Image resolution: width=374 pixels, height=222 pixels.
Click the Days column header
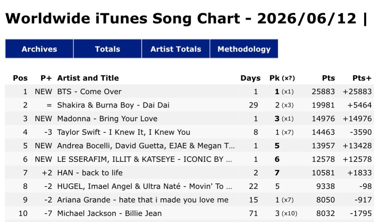coord(251,78)
